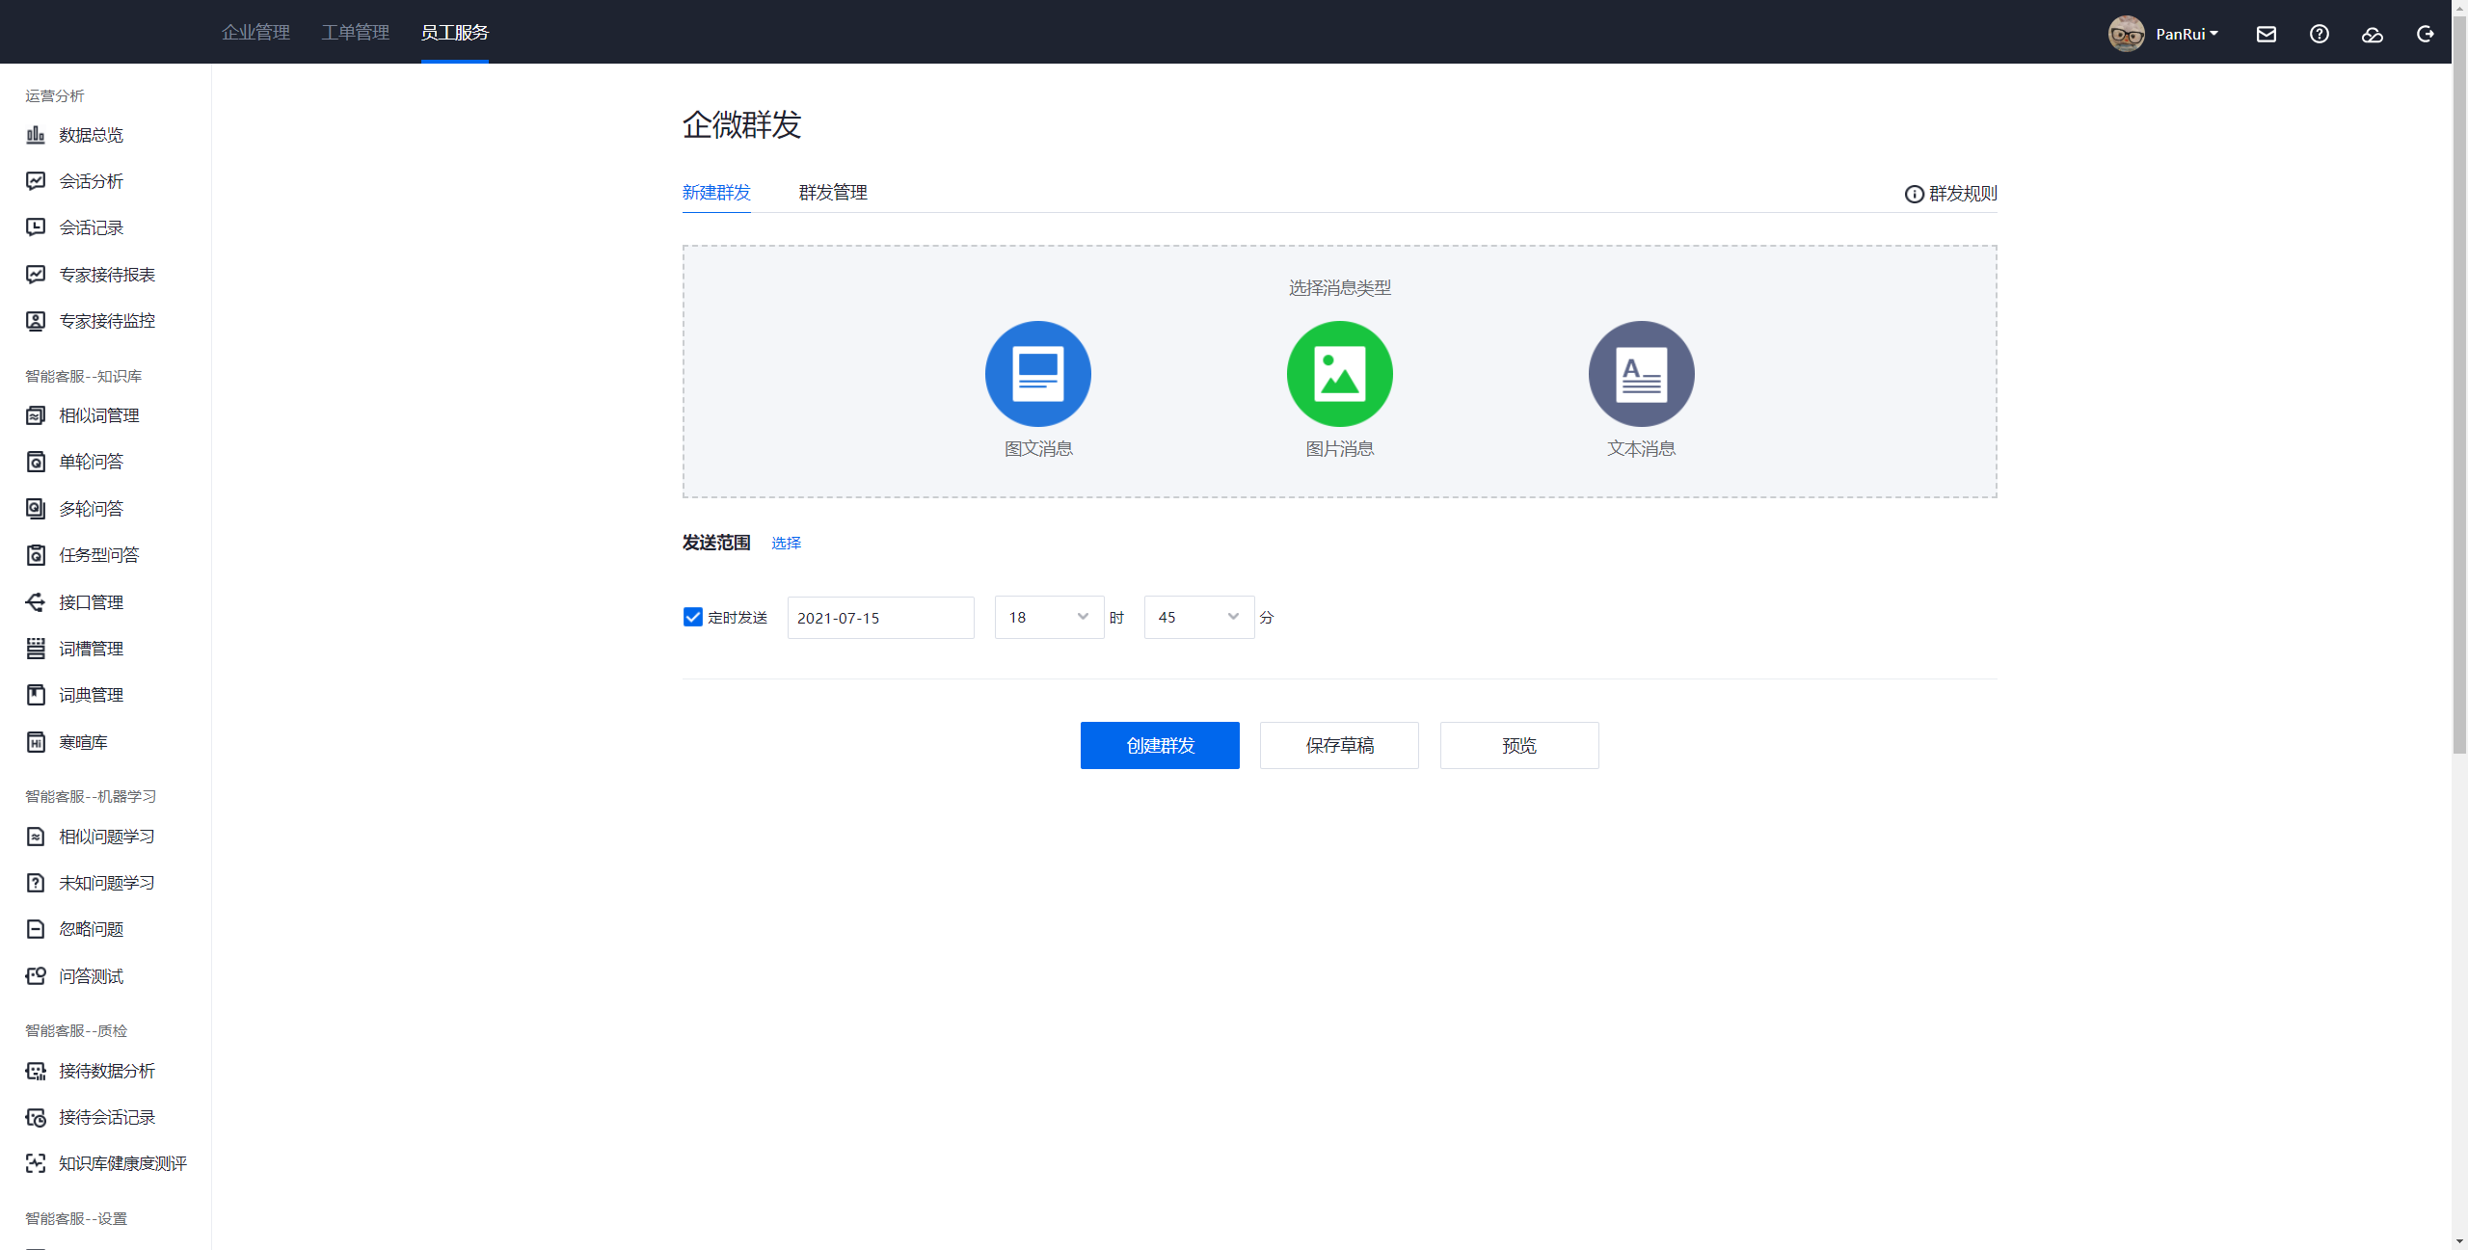Image resolution: width=2468 pixels, height=1250 pixels.
Task: Choose the 图片消息 green image icon
Action: tap(1340, 374)
